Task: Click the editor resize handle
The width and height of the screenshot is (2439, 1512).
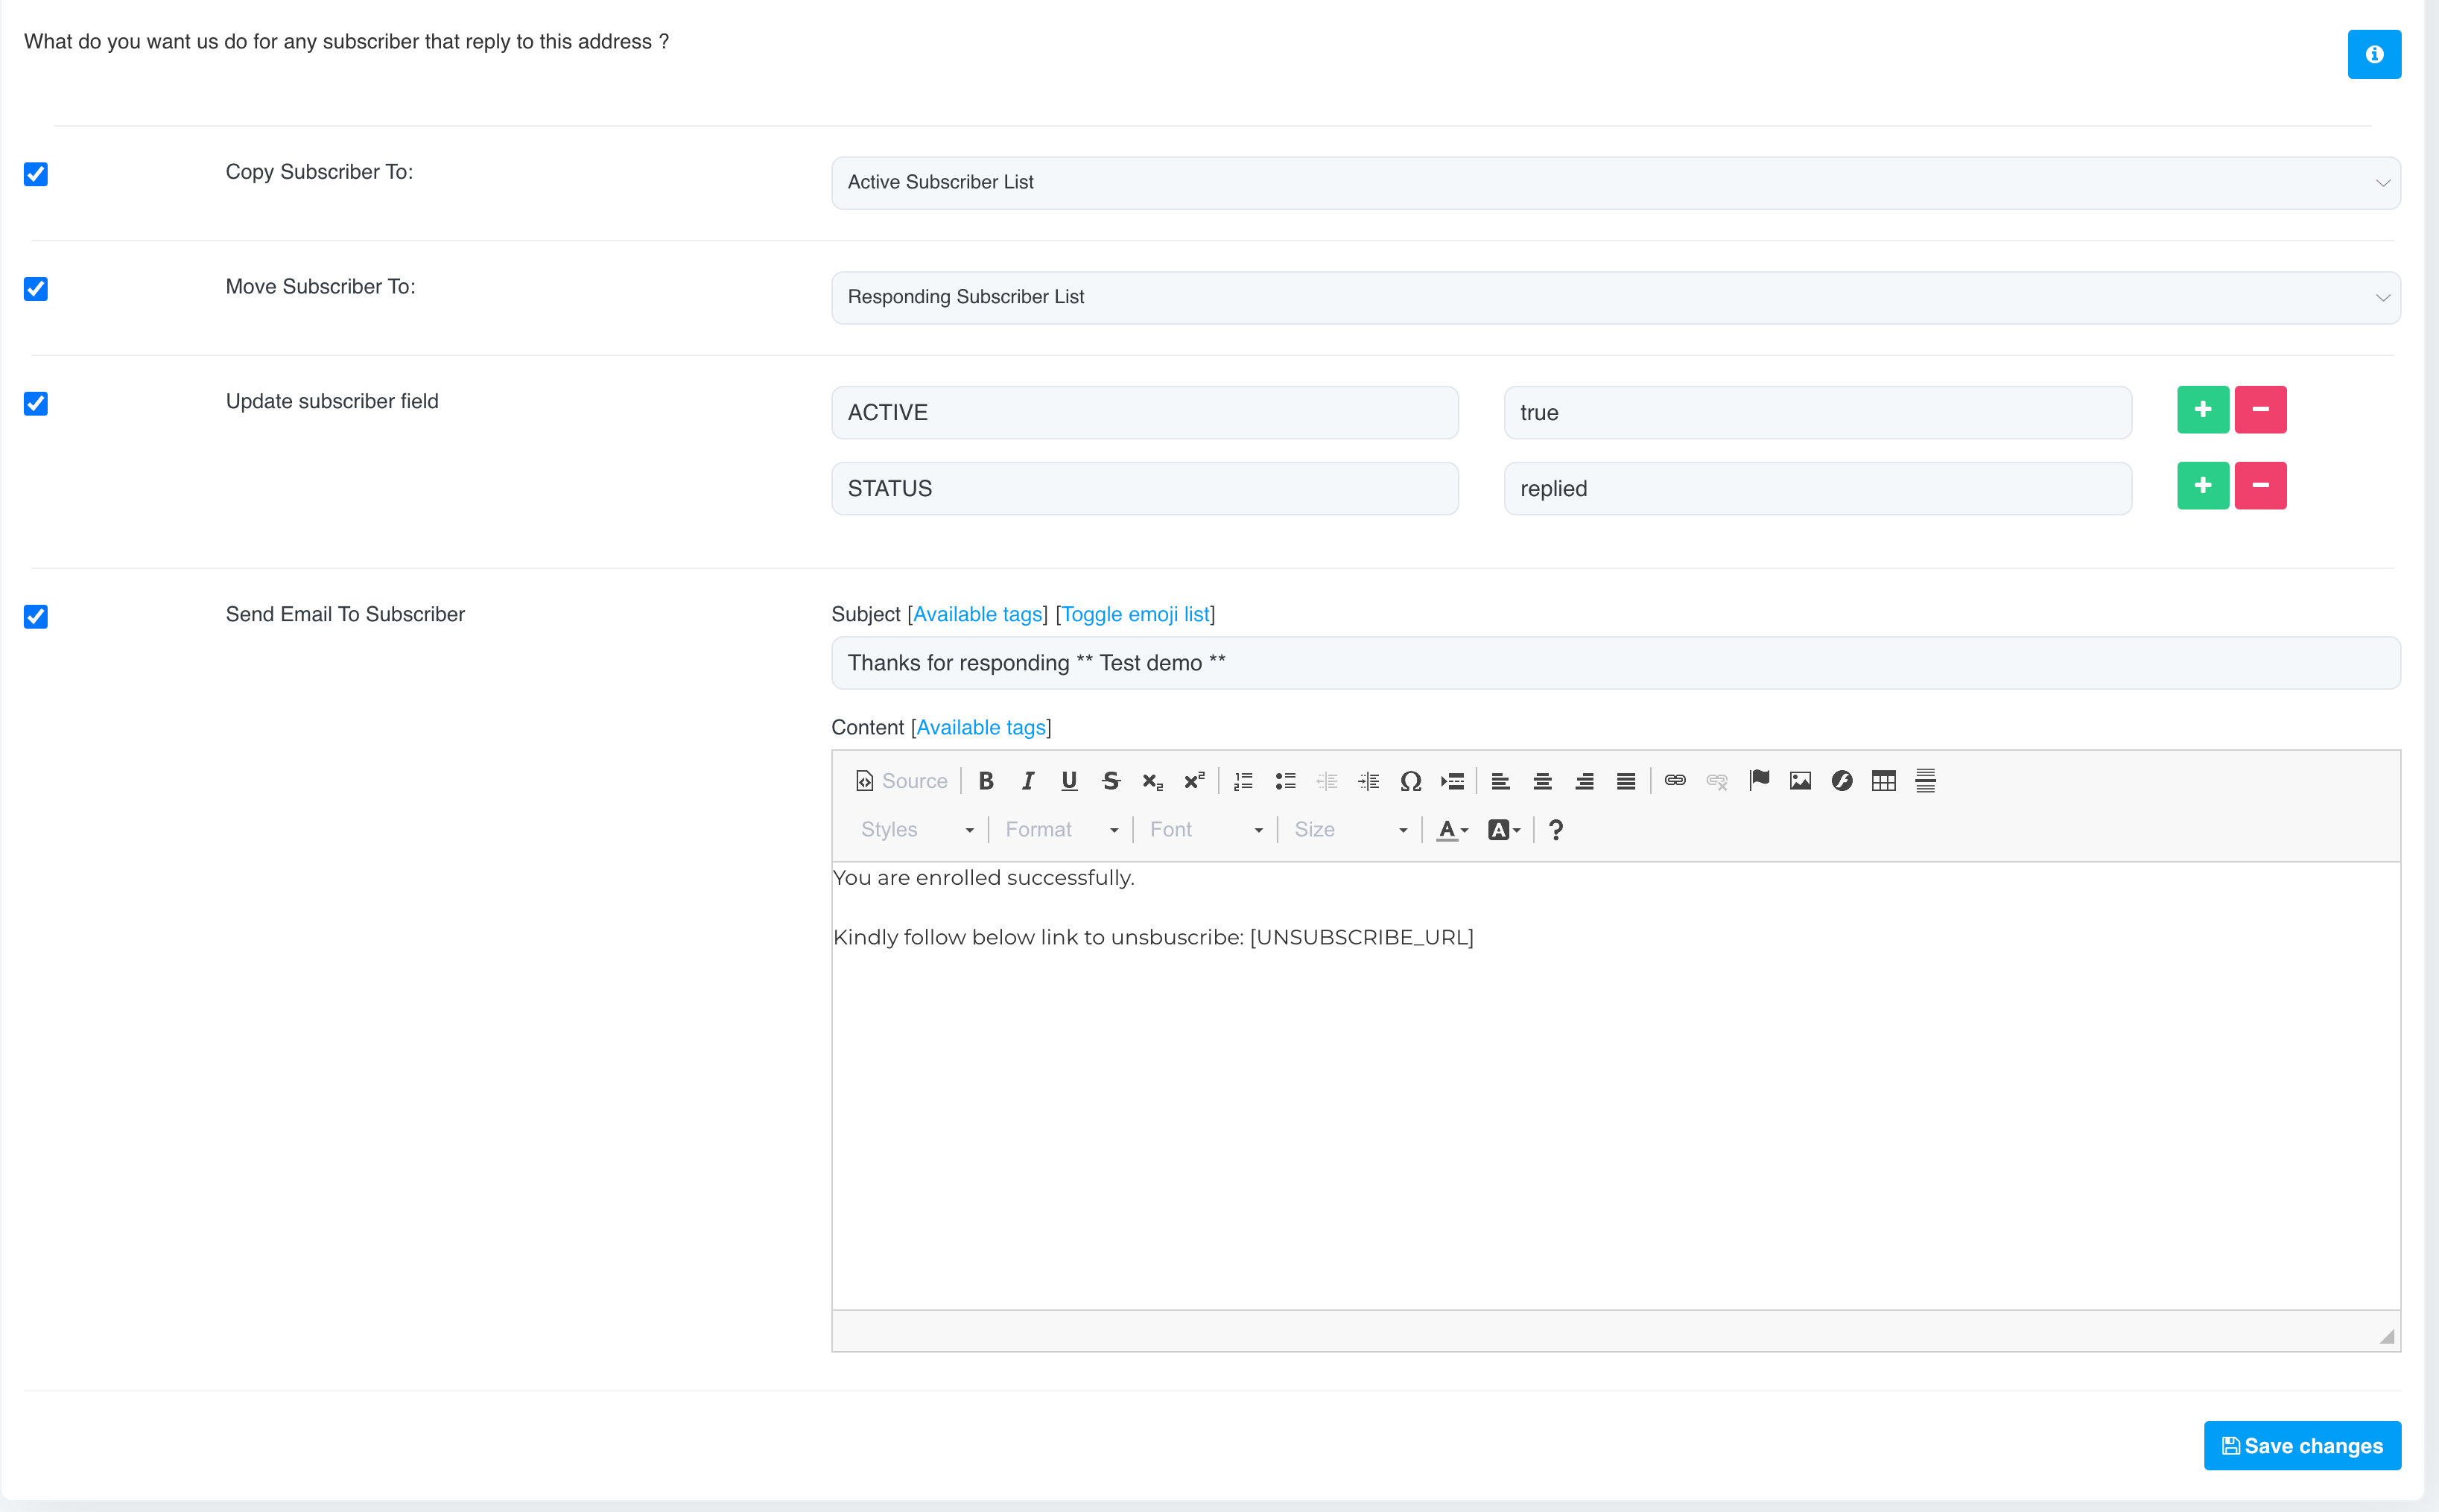Action: click(x=2386, y=1337)
